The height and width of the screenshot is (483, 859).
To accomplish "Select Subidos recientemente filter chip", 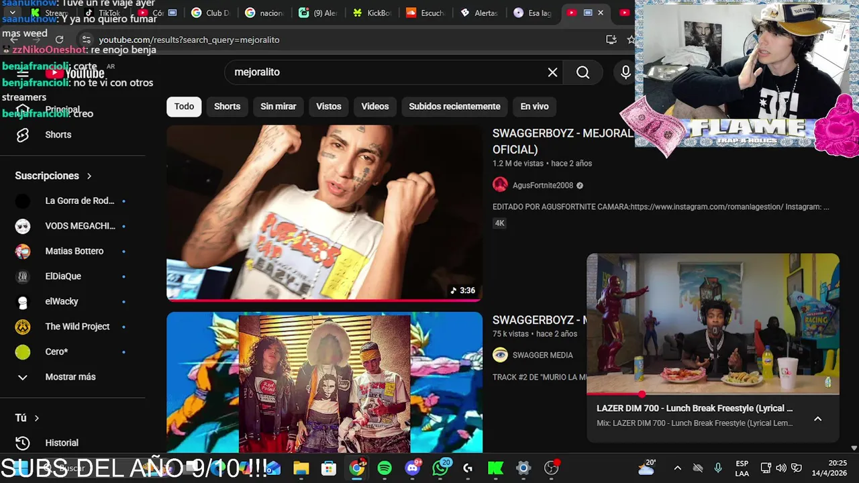I will pyautogui.click(x=454, y=107).
